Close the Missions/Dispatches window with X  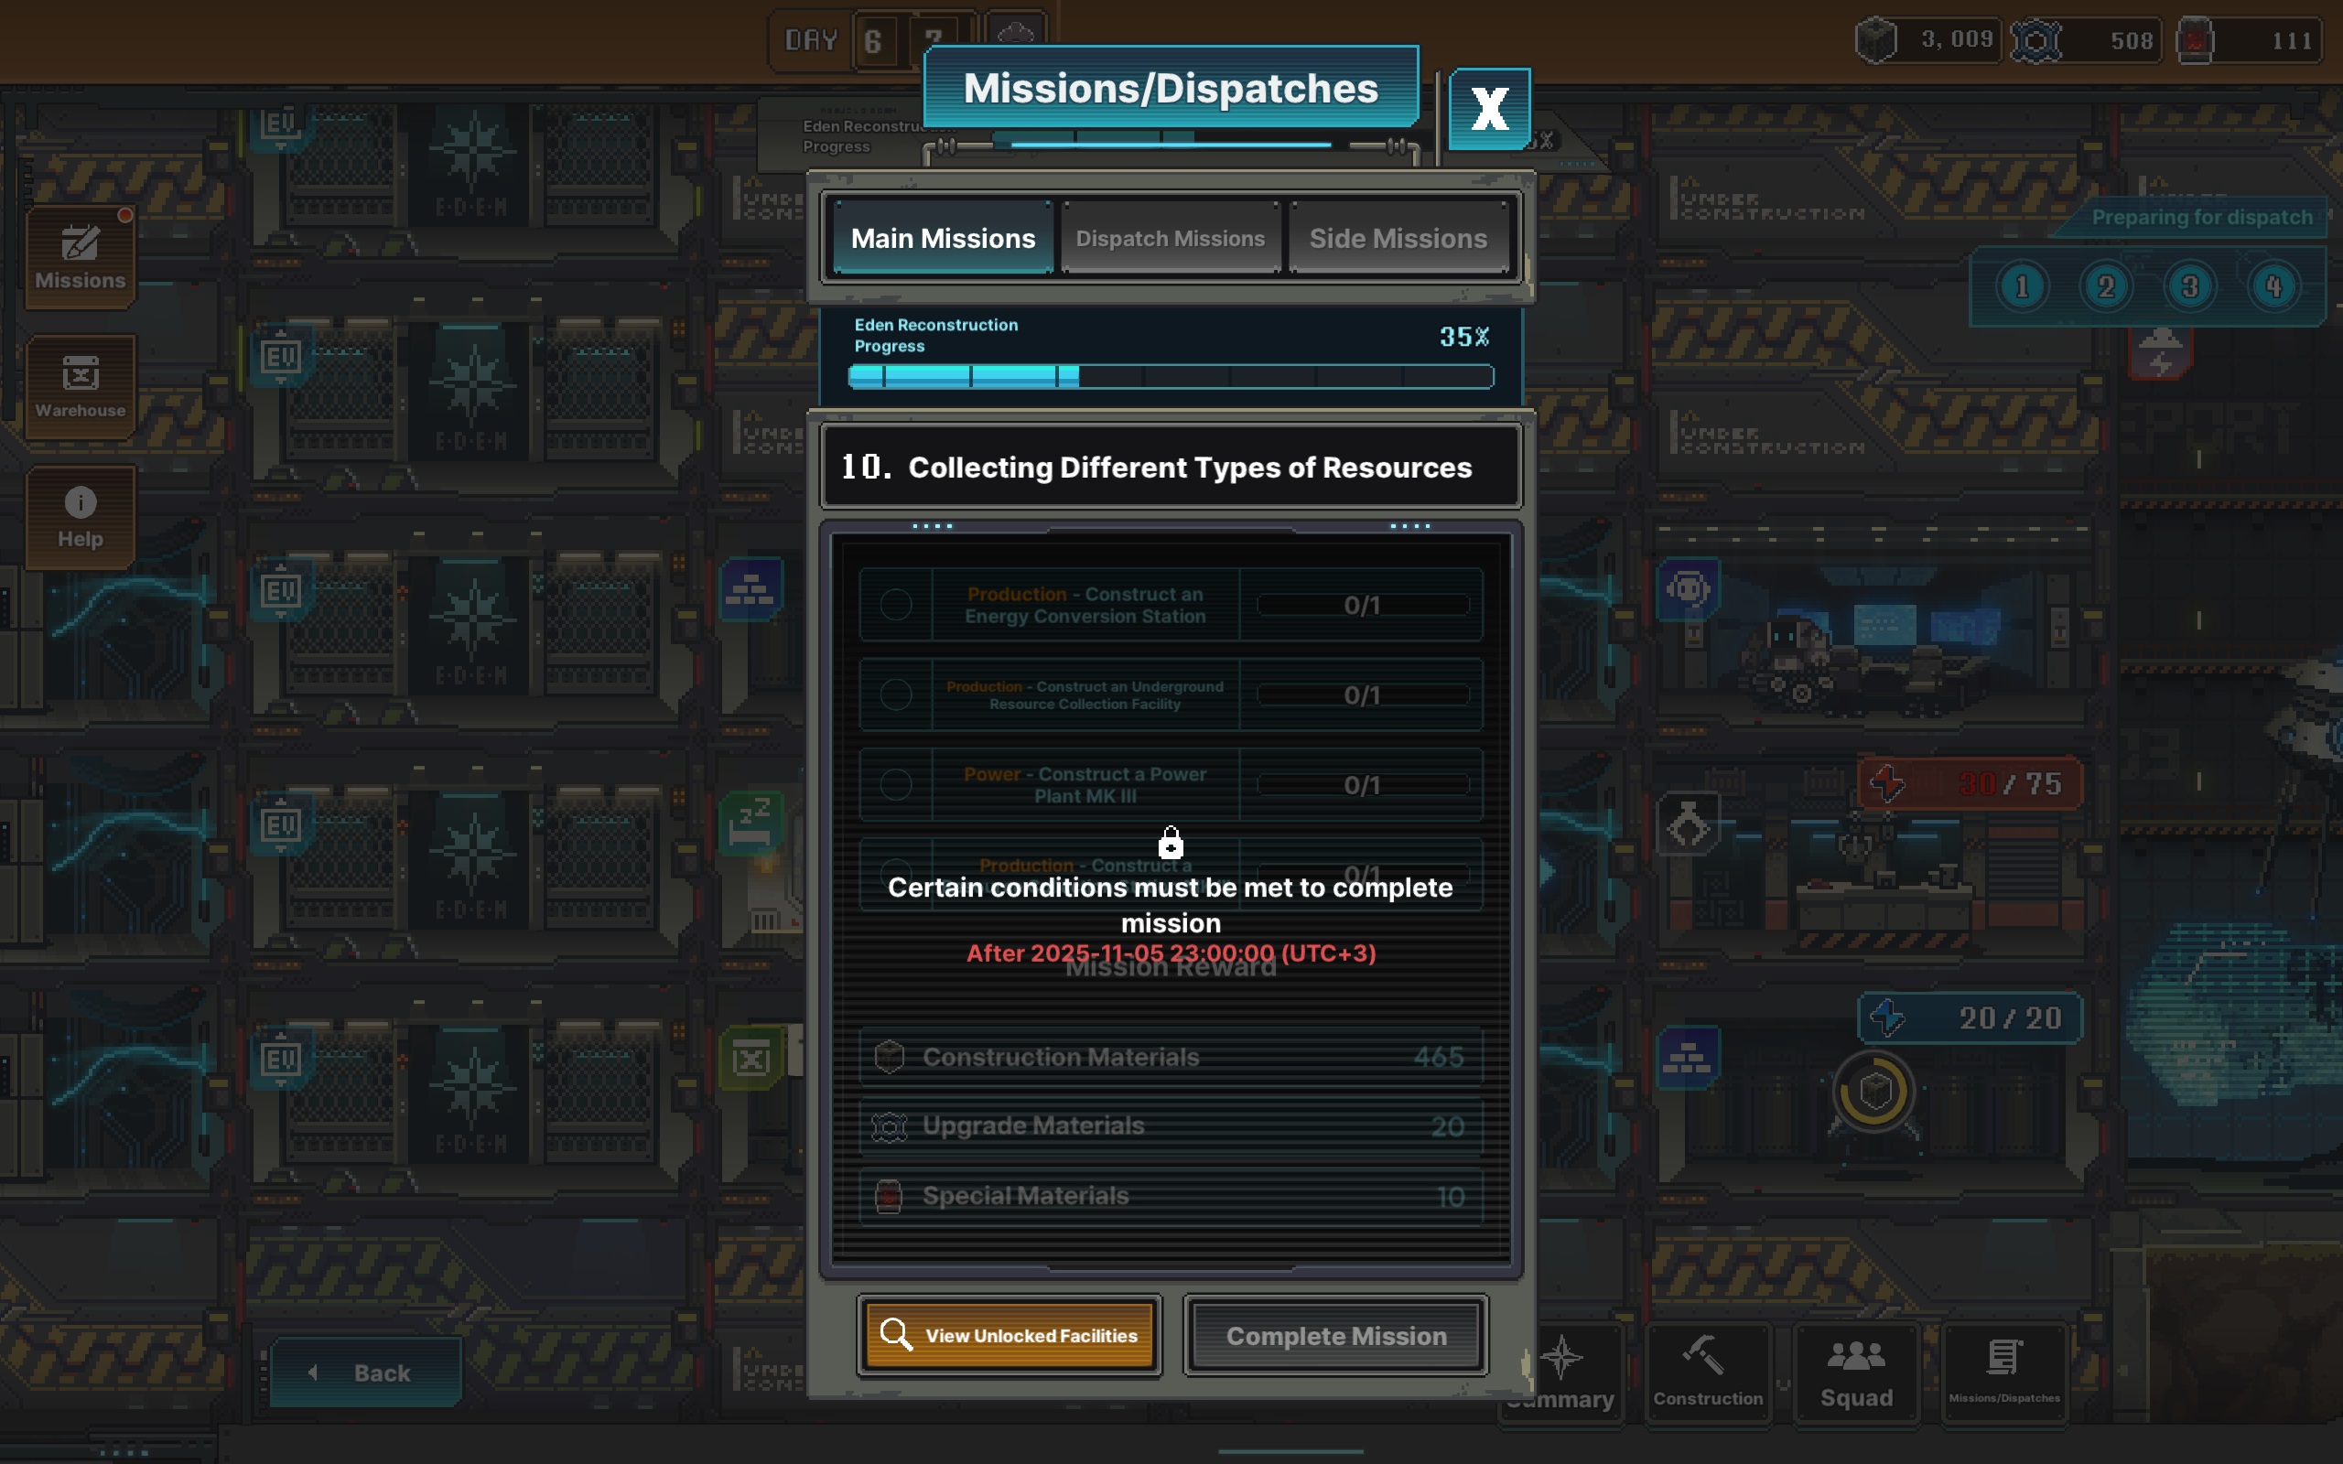click(1489, 109)
